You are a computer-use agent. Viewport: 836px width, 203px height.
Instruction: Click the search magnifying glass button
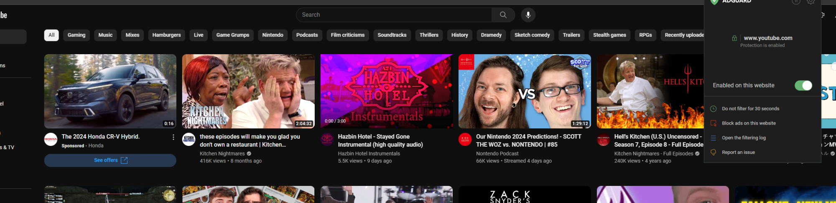pyautogui.click(x=503, y=15)
